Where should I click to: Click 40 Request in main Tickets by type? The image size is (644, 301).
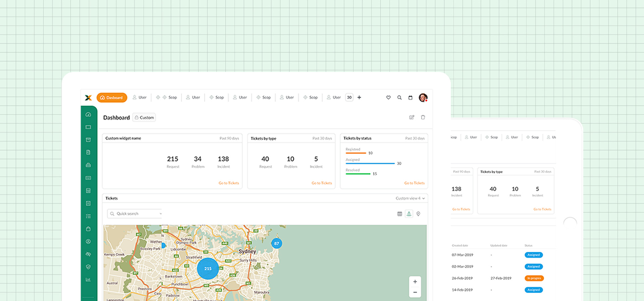[265, 162]
